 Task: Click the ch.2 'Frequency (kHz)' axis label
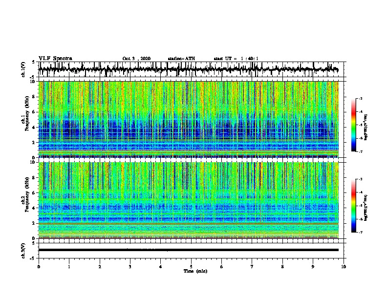(27, 194)
